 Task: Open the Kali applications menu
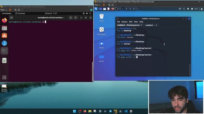96,9
